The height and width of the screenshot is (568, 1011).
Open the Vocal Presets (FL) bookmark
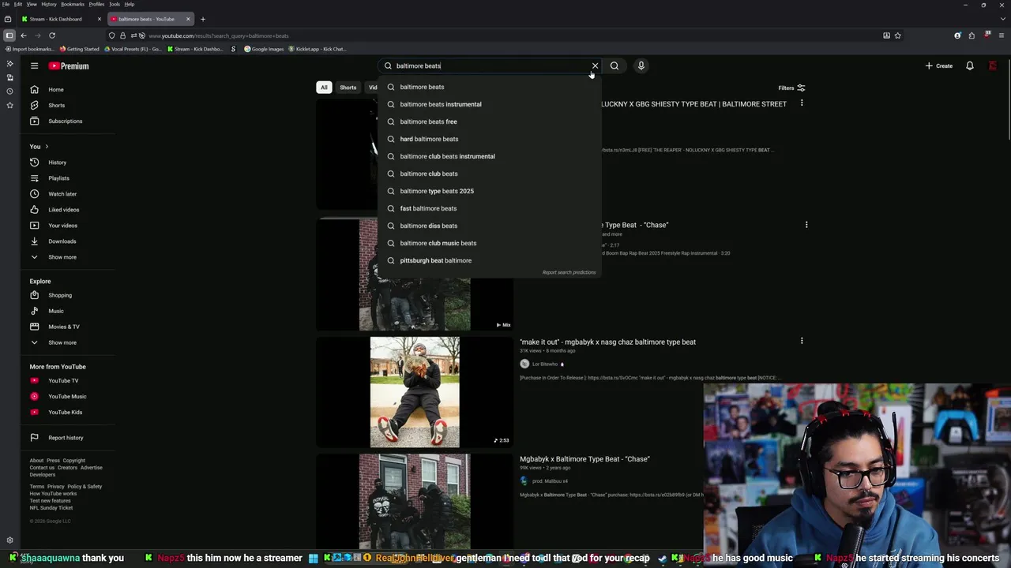coord(132,49)
